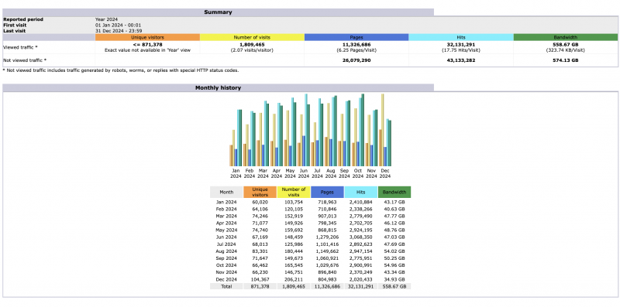
Task: Click the Month column header in table
Action: tap(226, 193)
